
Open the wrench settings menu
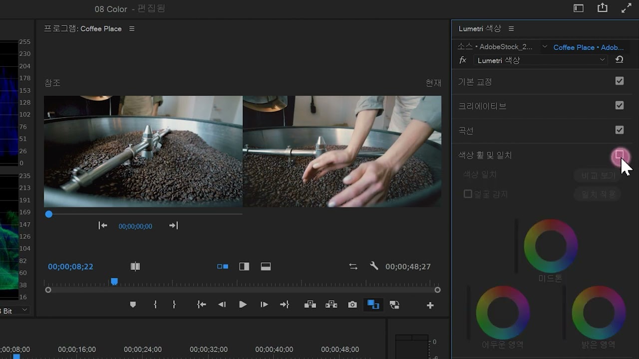click(374, 266)
